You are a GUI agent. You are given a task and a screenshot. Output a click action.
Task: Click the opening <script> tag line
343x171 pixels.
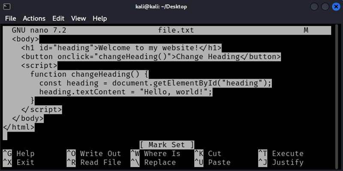click(39, 65)
